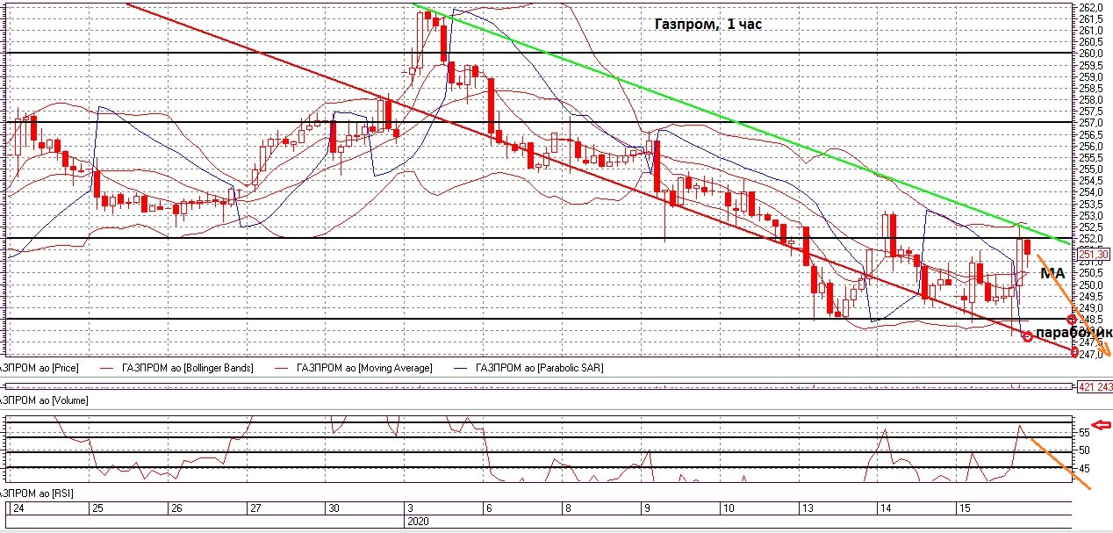Click date 30 on the time axis
Screen dimensions: 1113x533
point(334,509)
